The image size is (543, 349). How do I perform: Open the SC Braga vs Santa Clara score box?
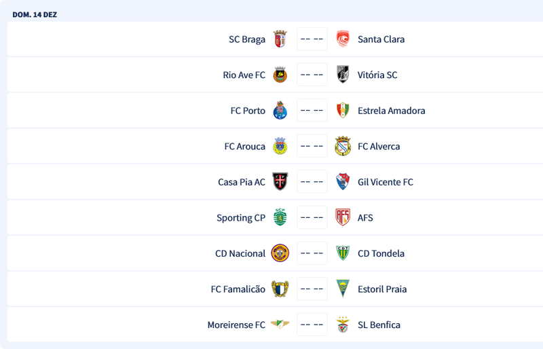tap(312, 39)
